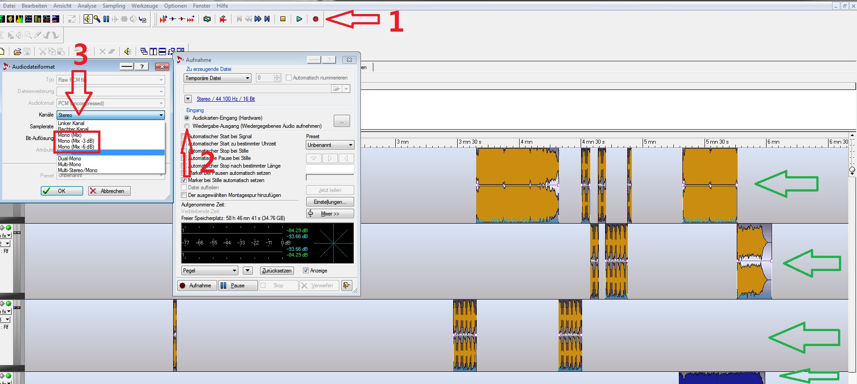Open the path history arrow beside the browse folder
Image resolution: width=857 pixels, height=384 pixels.
click(346, 89)
